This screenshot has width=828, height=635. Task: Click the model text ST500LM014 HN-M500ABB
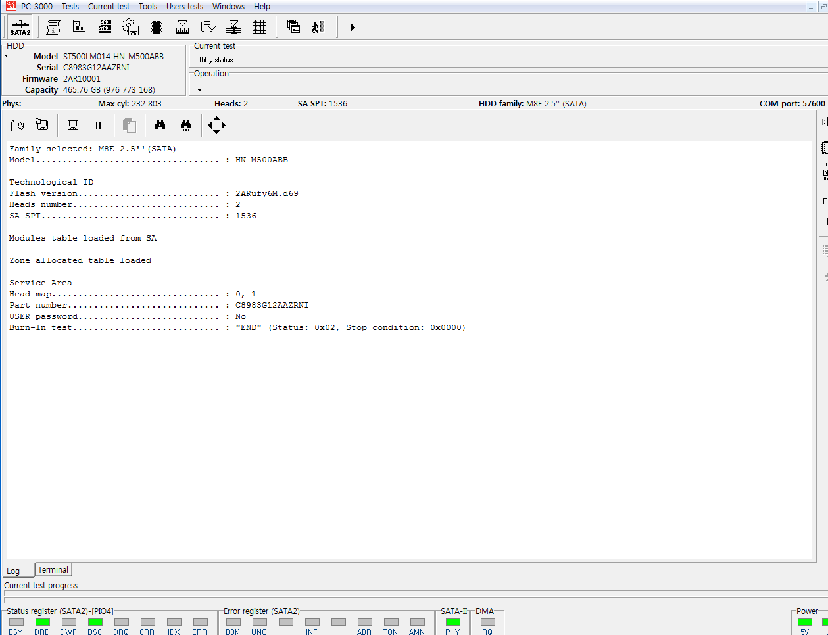coord(113,57)
